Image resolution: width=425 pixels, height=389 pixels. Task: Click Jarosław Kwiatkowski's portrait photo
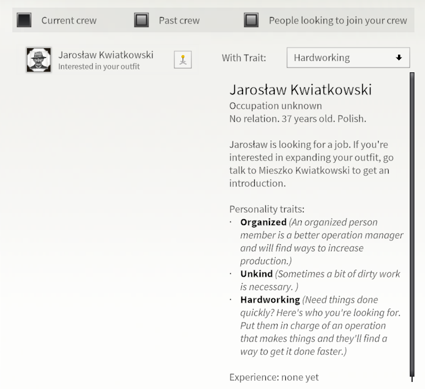[x=39, y=60]
